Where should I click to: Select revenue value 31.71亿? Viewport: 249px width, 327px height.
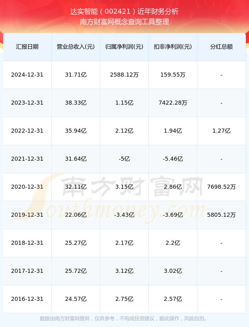tap(76, 75)
